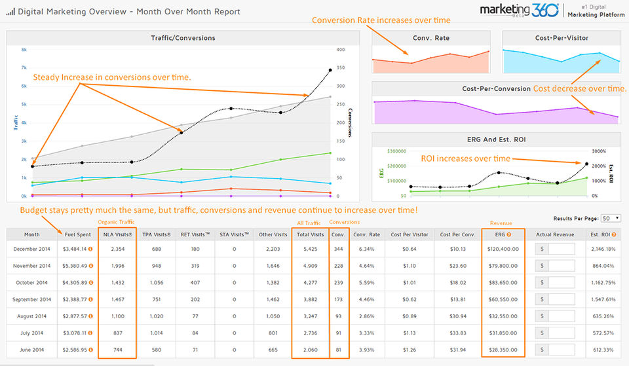Image resolution: width=629 pixels, height=366 pixels.
Task: Click the Marketing 360 logo
Action: click(519, 10)
